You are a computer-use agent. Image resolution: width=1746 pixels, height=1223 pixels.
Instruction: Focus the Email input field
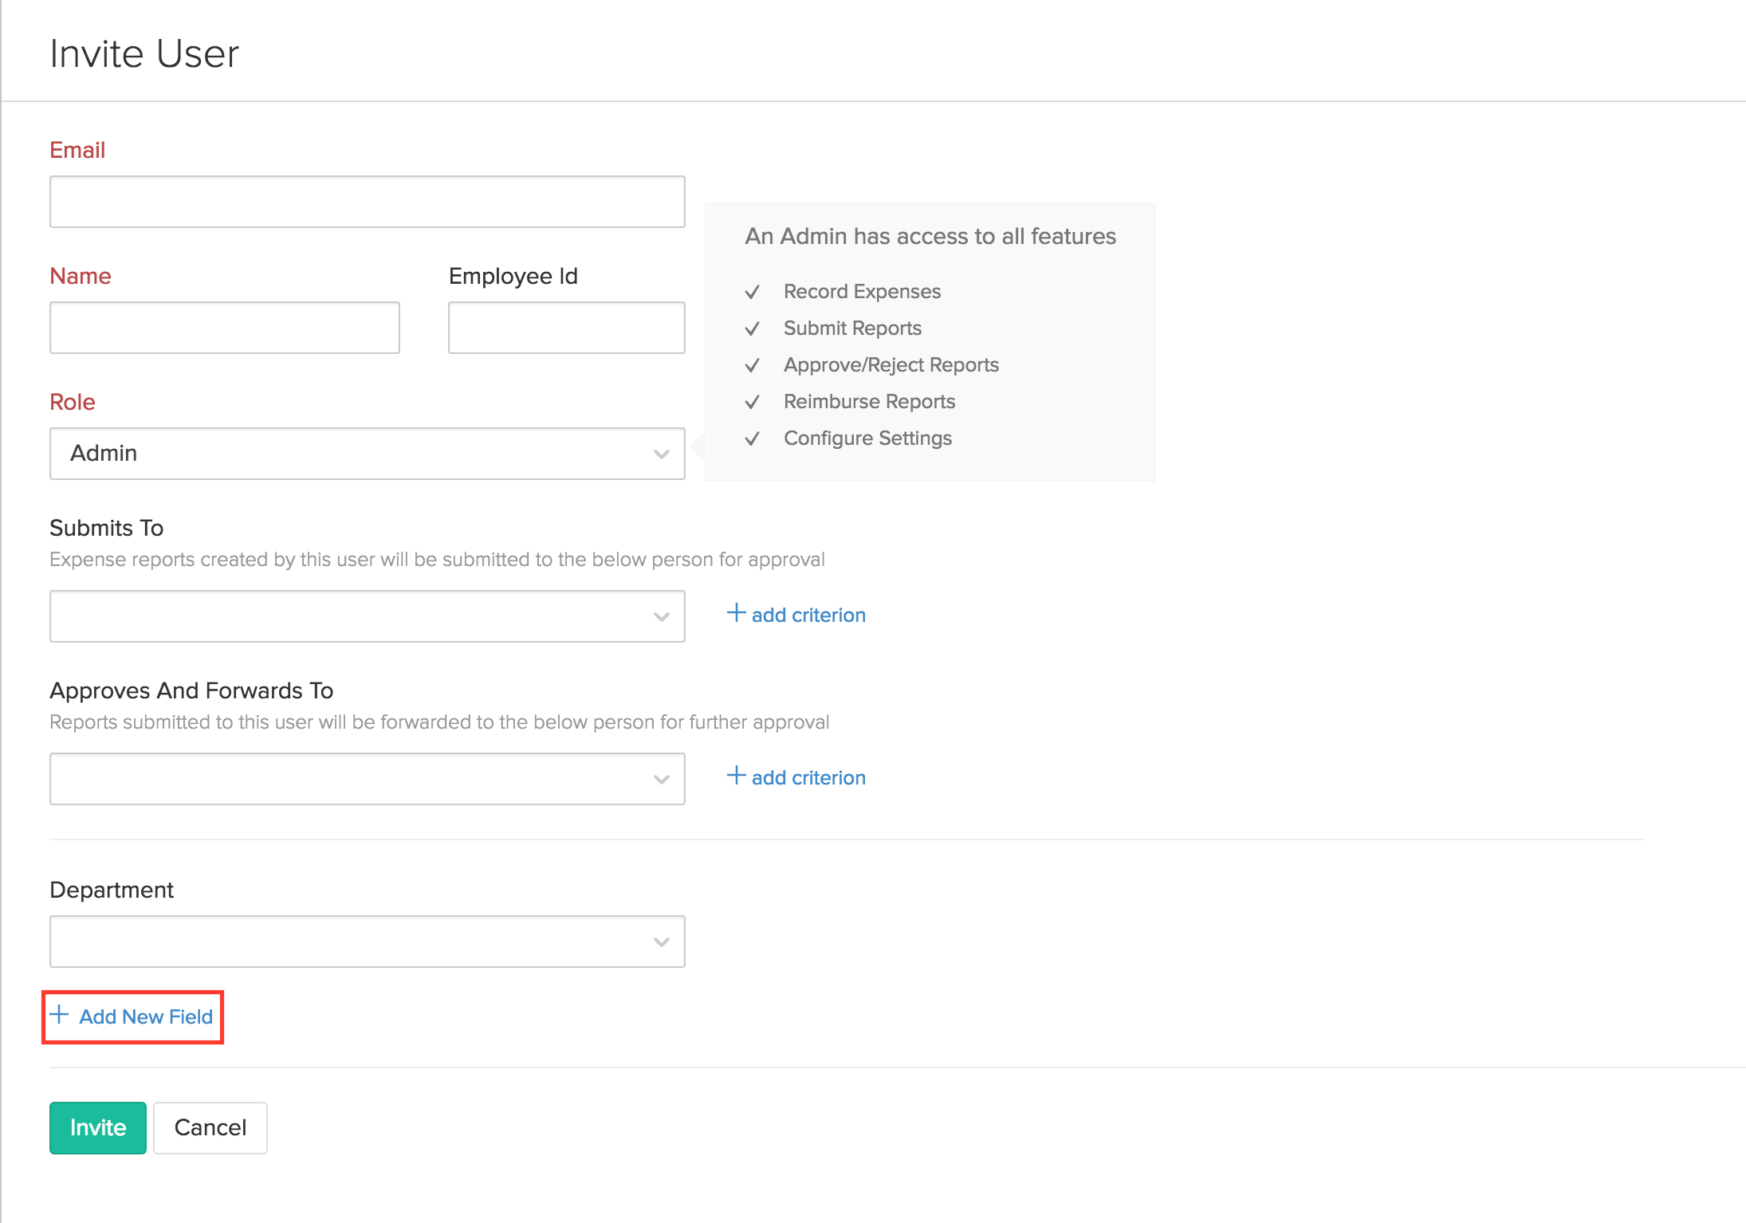[x=367, y=202]
